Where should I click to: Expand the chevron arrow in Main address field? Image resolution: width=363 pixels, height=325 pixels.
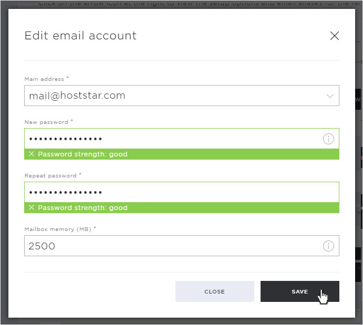tap(330, 96)
